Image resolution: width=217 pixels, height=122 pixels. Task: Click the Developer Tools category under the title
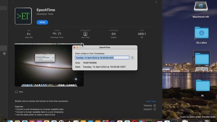coord(45,14)
